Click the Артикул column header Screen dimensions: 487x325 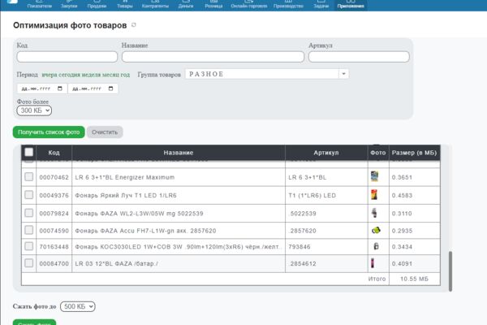click(326, 153)
